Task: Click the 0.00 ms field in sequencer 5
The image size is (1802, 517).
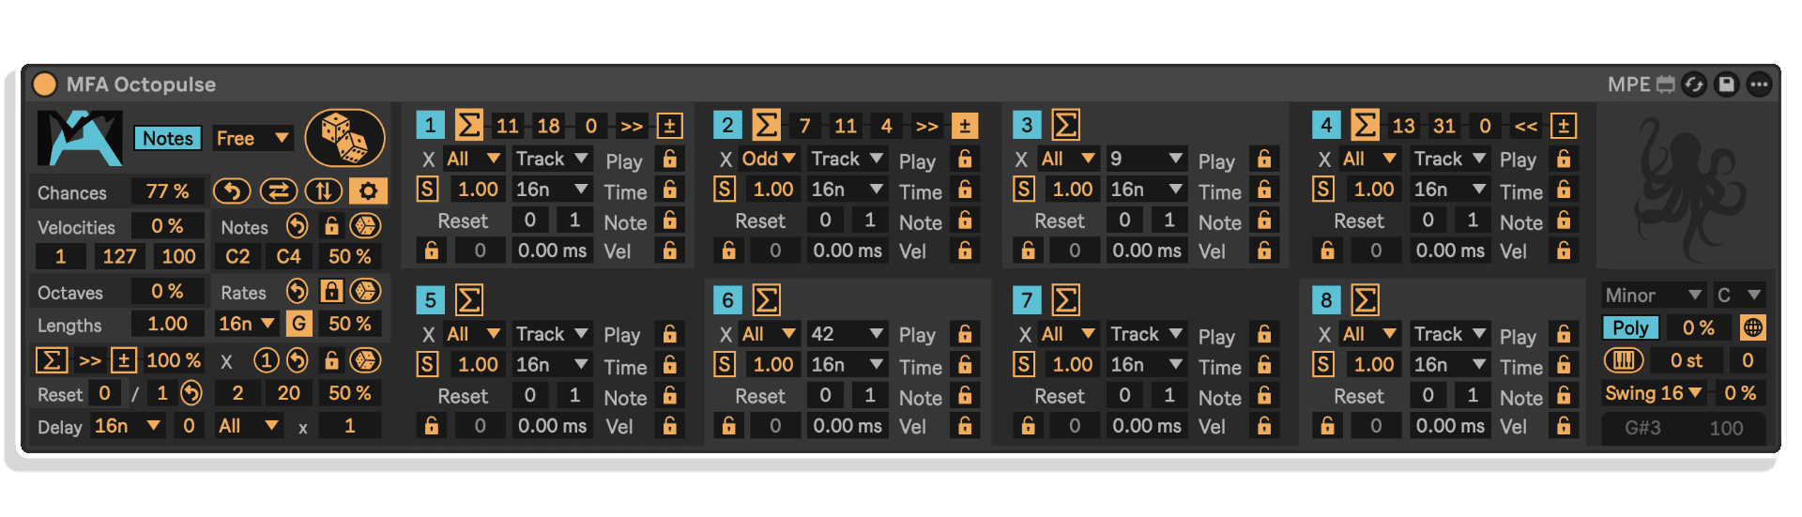Action: click(x=552, y=426)
